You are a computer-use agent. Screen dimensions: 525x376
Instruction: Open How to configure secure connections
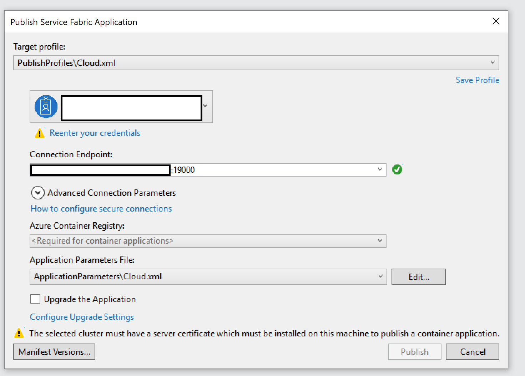[x=101, y=208]
